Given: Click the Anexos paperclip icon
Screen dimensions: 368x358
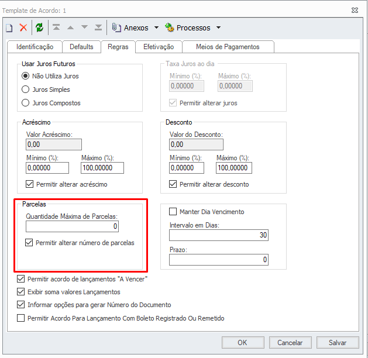Looking at the screenshot, I should pyautogui.click(x=116, y=27).
